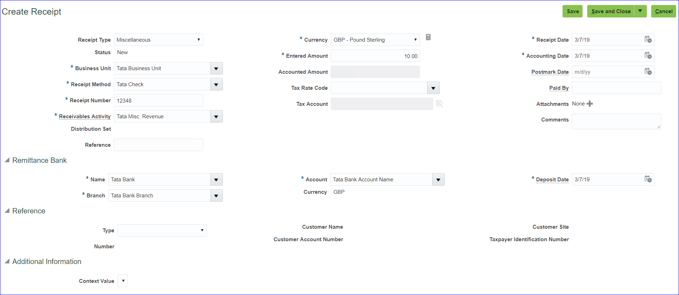Screen dimensions: 679x295
Task: Open the Accounting Date calendar picker
Action: [x=648, y=56]
